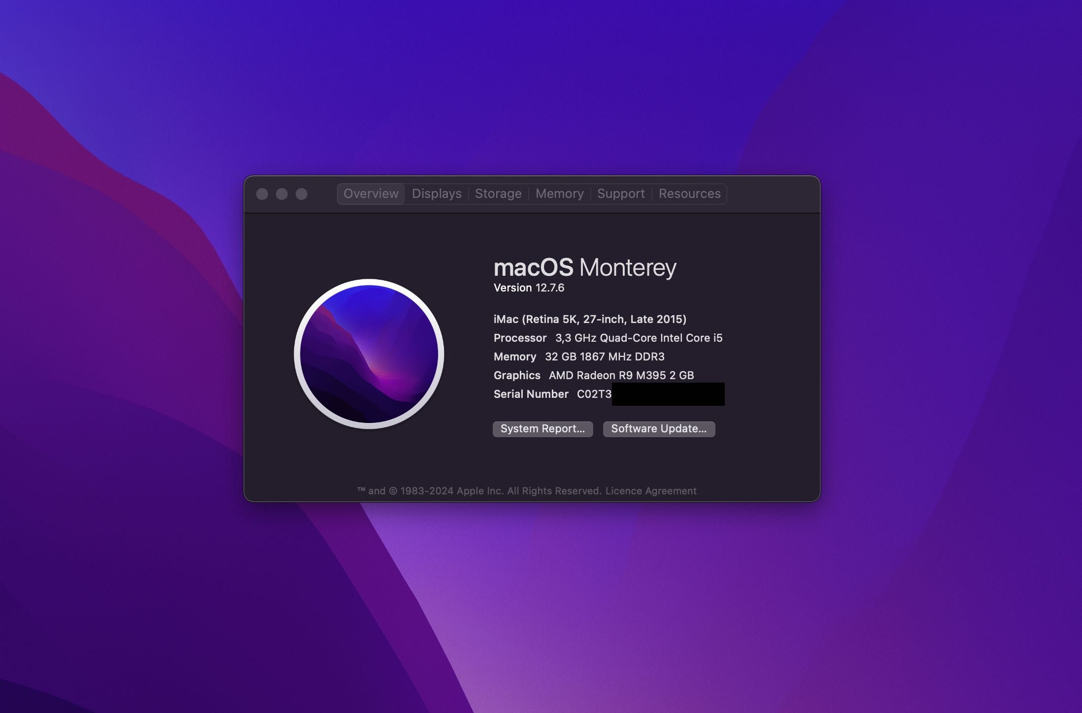Viewport: 1082px width, 713px height.
Task: Minimize the About This Mac window
Action: tap(282, 194)
